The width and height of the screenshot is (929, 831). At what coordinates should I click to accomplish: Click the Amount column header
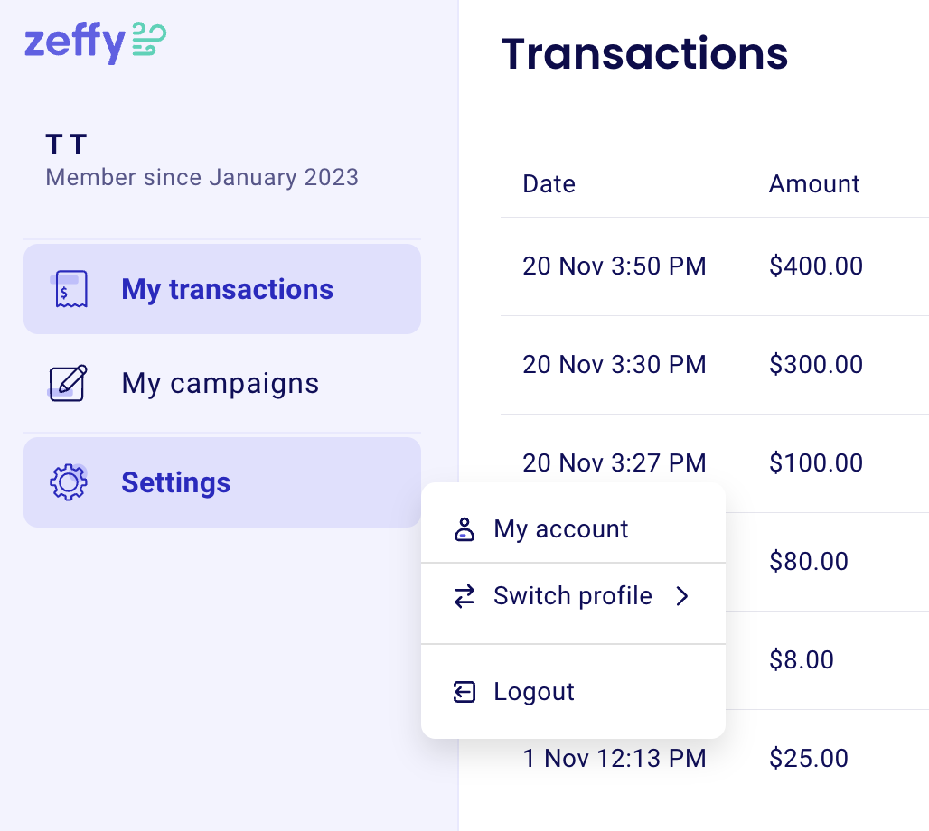pyautogui.click(x=813, y=183)
